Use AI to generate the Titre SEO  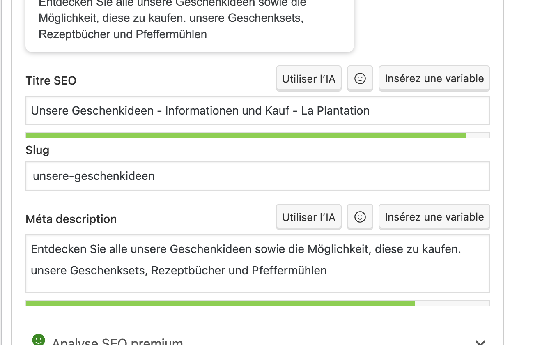pos(309,78)
